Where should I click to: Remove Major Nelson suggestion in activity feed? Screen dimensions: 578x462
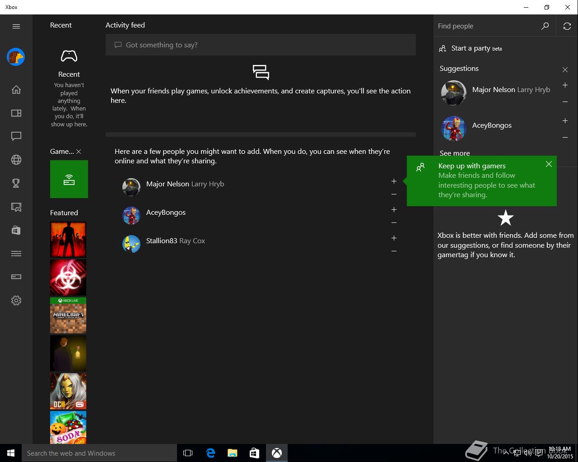394,194
